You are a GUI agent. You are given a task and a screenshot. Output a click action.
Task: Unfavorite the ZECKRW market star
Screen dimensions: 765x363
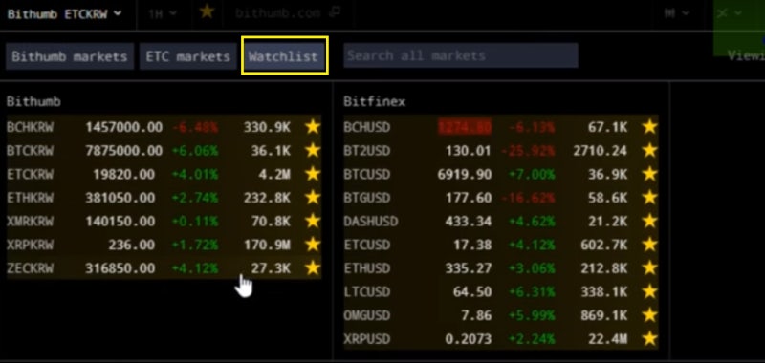click(313, 268)
